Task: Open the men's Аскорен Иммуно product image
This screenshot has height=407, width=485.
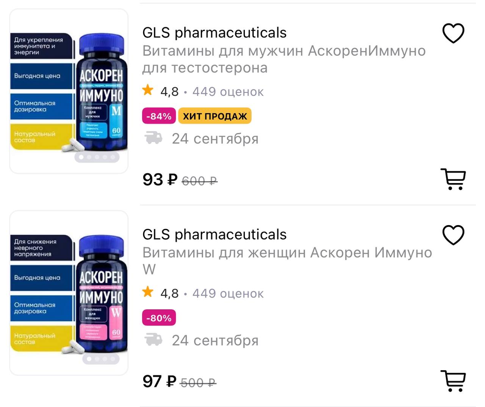Action: tap(69, 91)
